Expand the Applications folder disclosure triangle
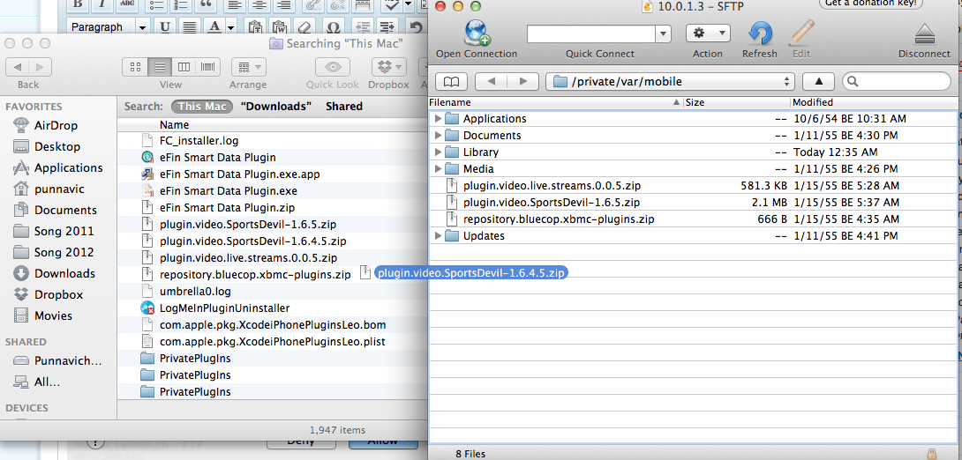Viewport: 962px width, 460px height. [x=438, y=119]
